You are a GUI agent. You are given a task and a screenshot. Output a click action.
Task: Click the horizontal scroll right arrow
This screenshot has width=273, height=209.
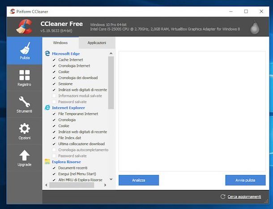pos(105,185)
